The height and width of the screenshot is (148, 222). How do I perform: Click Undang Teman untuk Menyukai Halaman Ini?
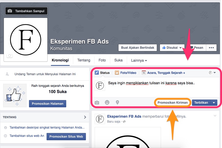coord(45,74)
